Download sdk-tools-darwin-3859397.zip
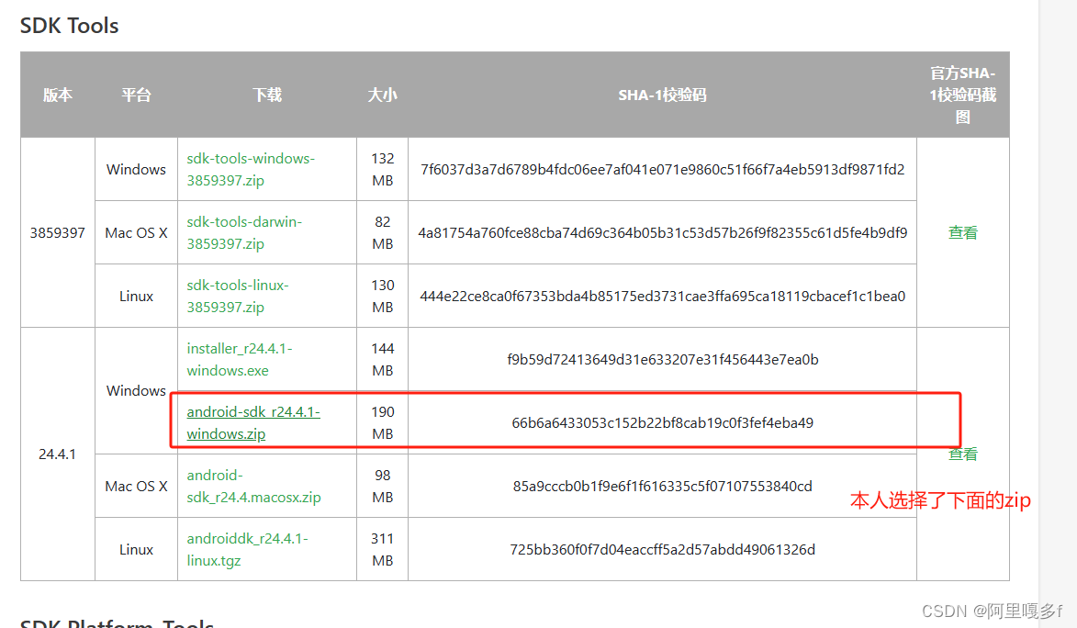 tap(244, 232)
